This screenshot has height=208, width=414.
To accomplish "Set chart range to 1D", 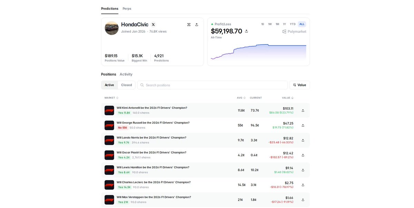I will click(263, 24).
